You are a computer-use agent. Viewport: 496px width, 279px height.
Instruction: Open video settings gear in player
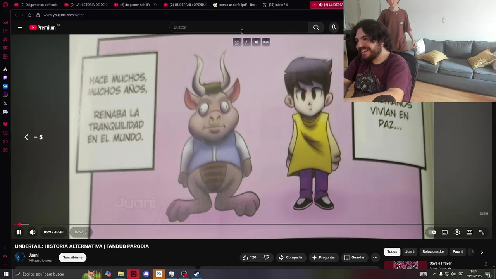[x=457, y=232]
